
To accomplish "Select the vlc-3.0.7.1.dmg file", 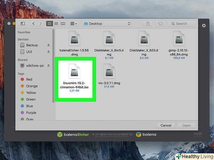I will pos(109,76).
